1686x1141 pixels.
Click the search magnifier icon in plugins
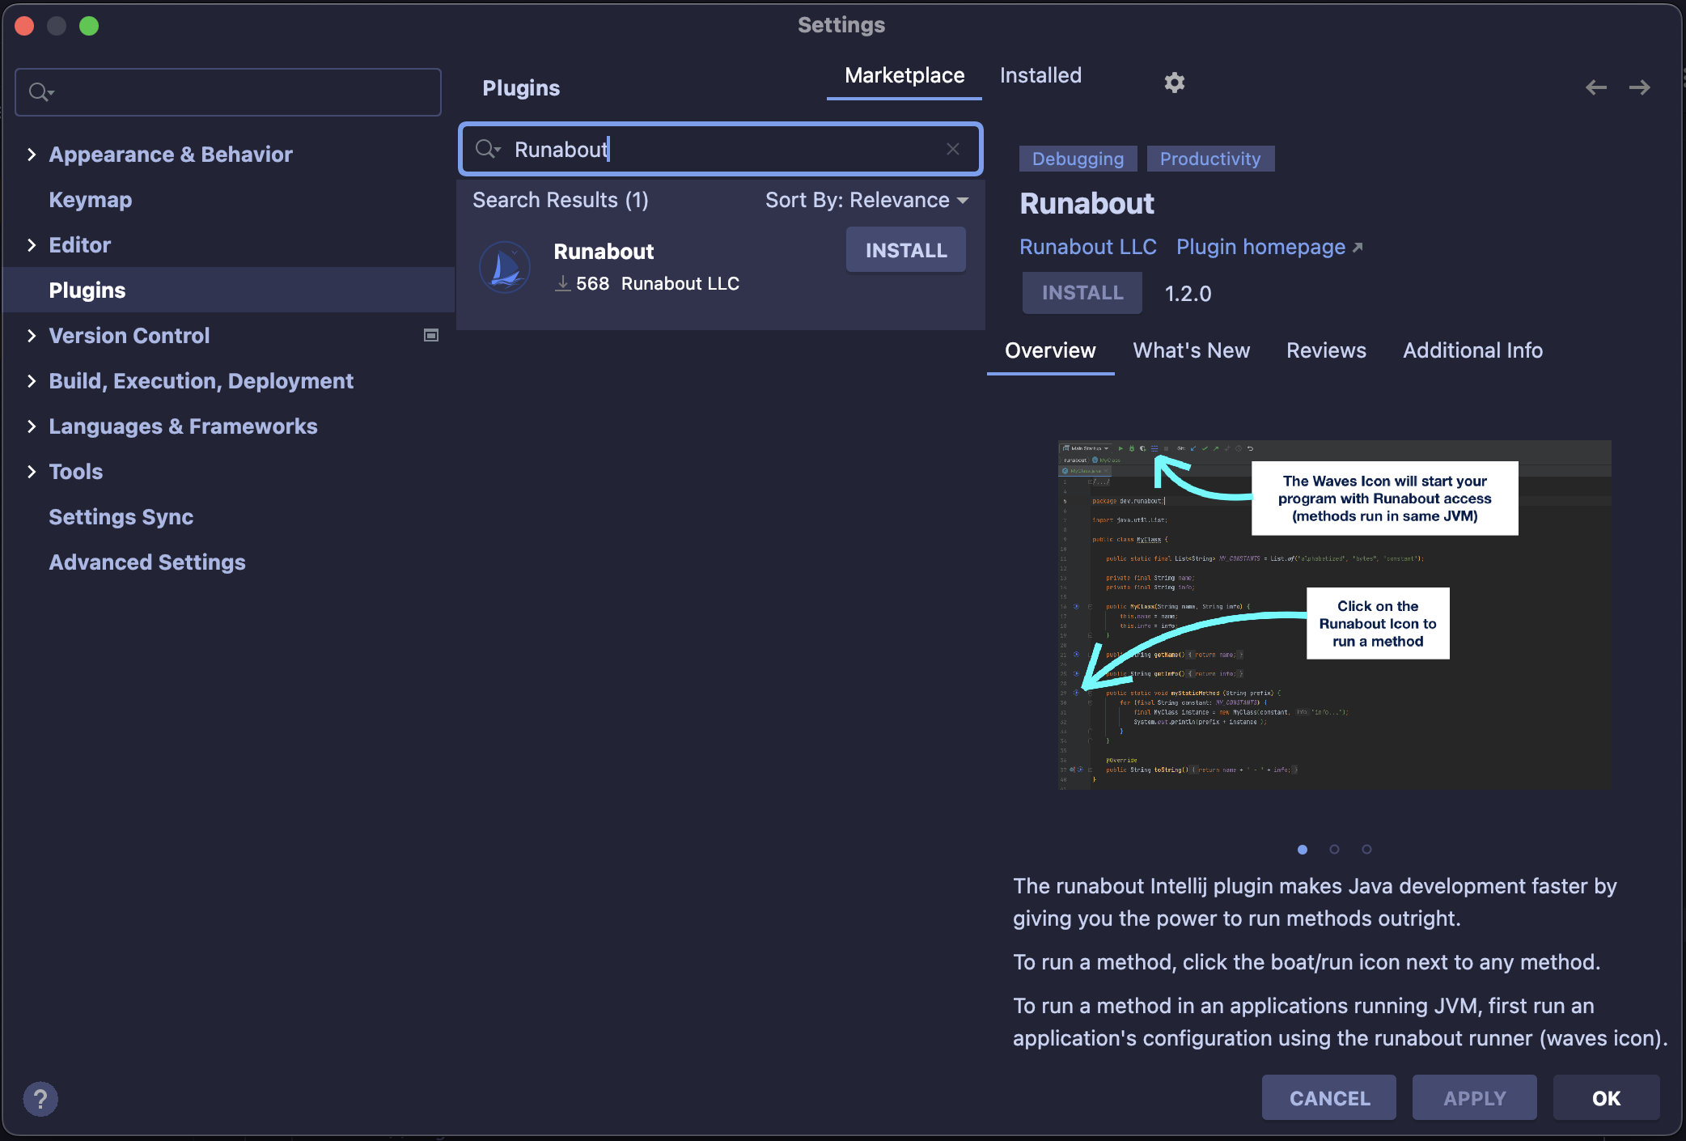coord(487,149)
